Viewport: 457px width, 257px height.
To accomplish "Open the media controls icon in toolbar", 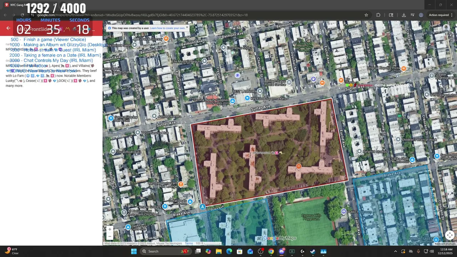I will point(412,15).
